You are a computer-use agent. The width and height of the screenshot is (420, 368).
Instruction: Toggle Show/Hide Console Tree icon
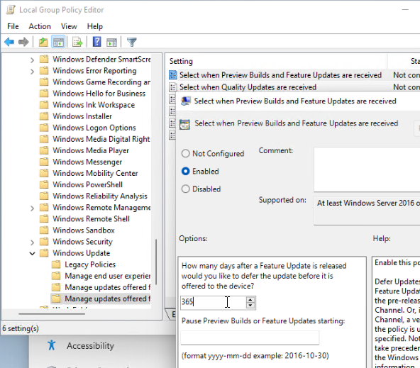58,42
